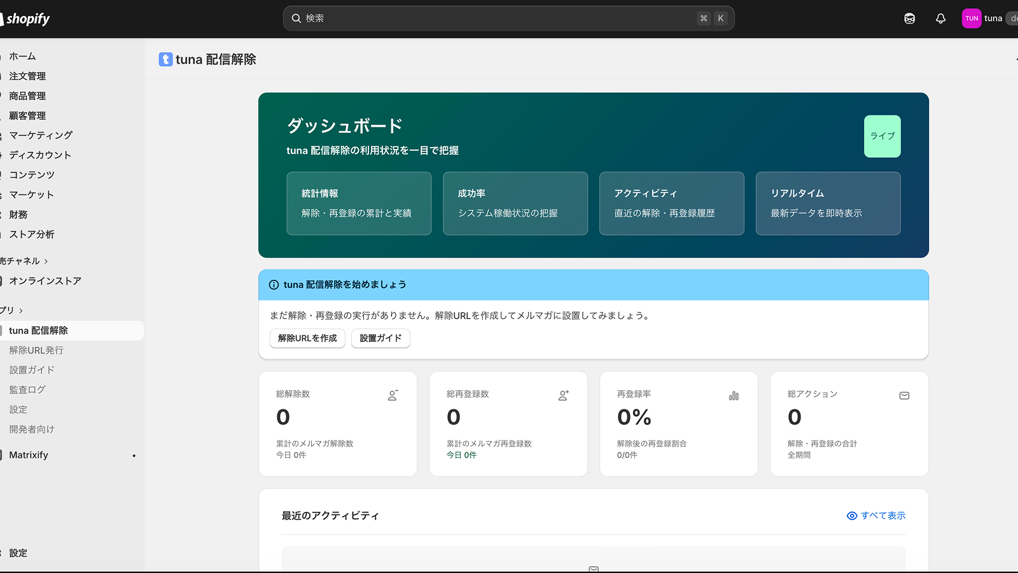Open 開発者向け sub-page

[32, 429]
